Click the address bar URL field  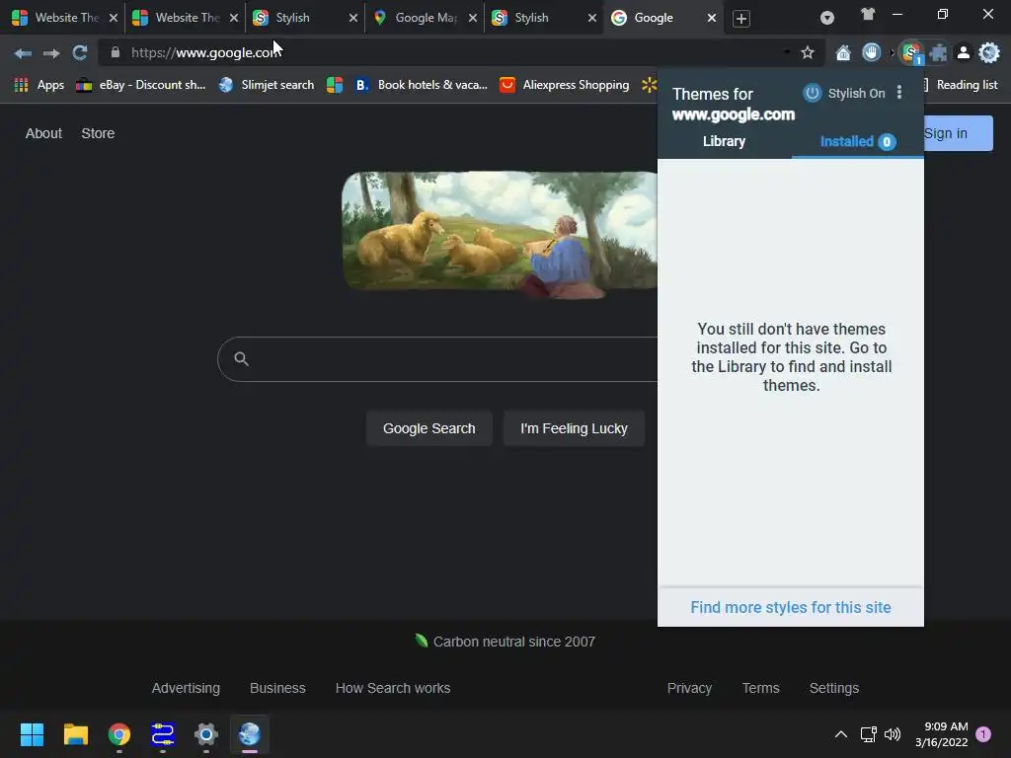point(451,53)
